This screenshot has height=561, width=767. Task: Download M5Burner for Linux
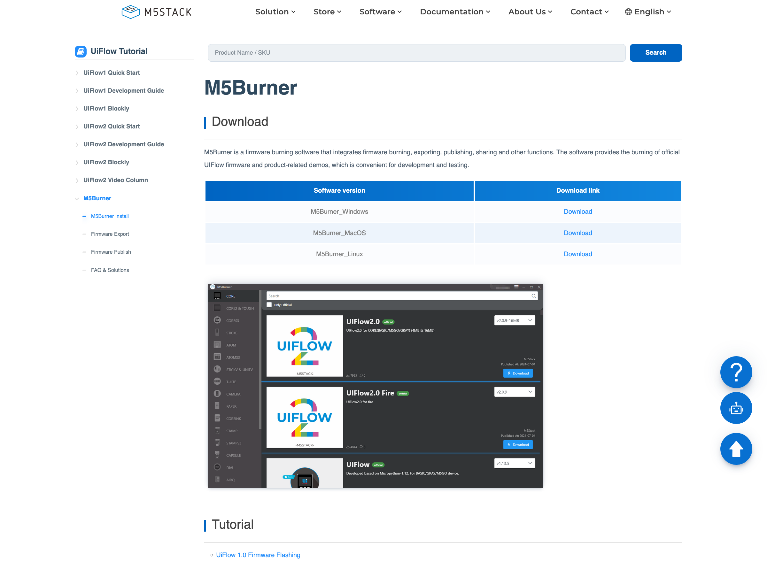(x=577, y=254)
